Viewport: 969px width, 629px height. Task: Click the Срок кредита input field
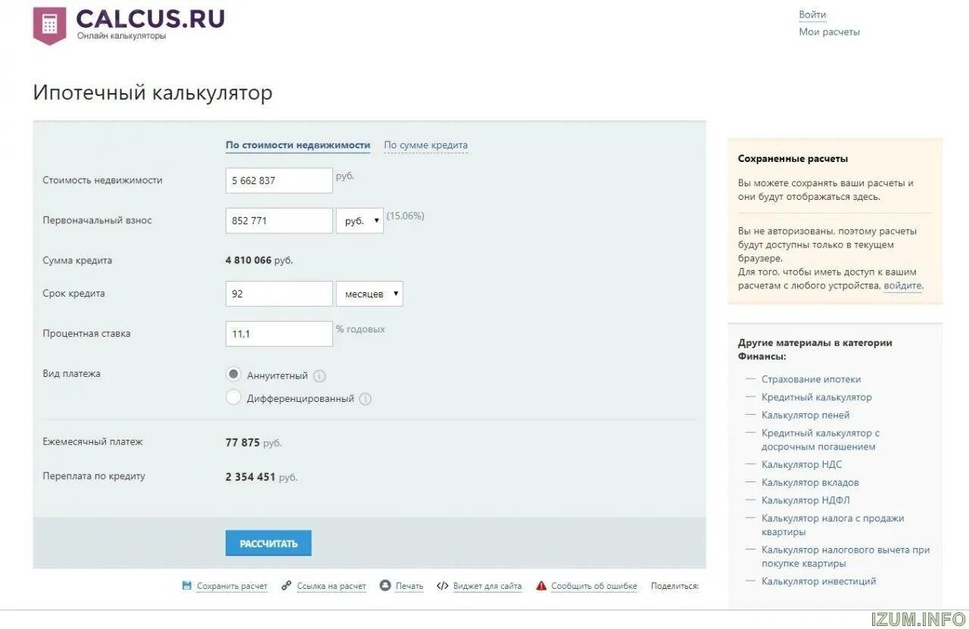coord(279,294)
